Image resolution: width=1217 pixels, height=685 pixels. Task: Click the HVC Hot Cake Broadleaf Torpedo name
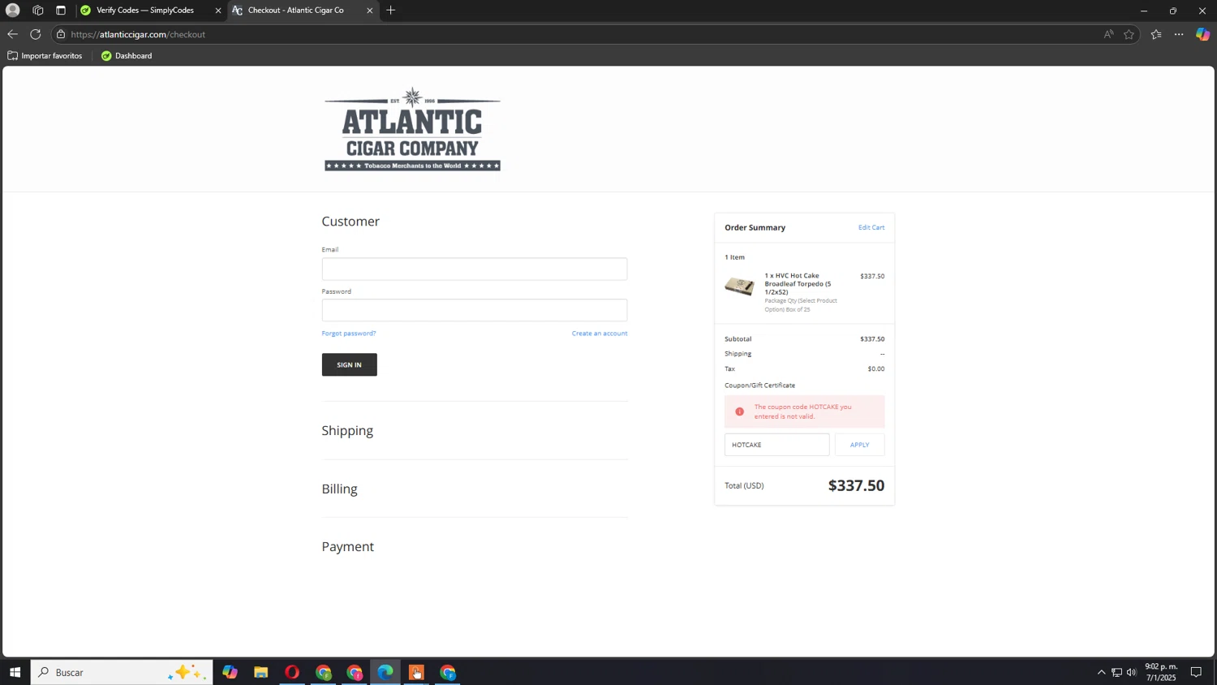pyautogui.click(x=798, y=283)
